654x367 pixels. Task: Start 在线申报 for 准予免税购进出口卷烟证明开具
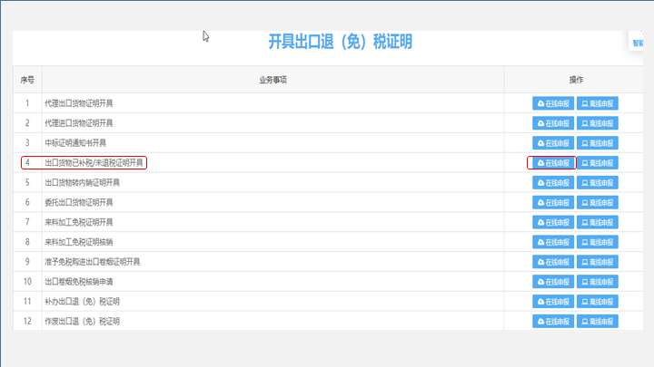point(553,262)
